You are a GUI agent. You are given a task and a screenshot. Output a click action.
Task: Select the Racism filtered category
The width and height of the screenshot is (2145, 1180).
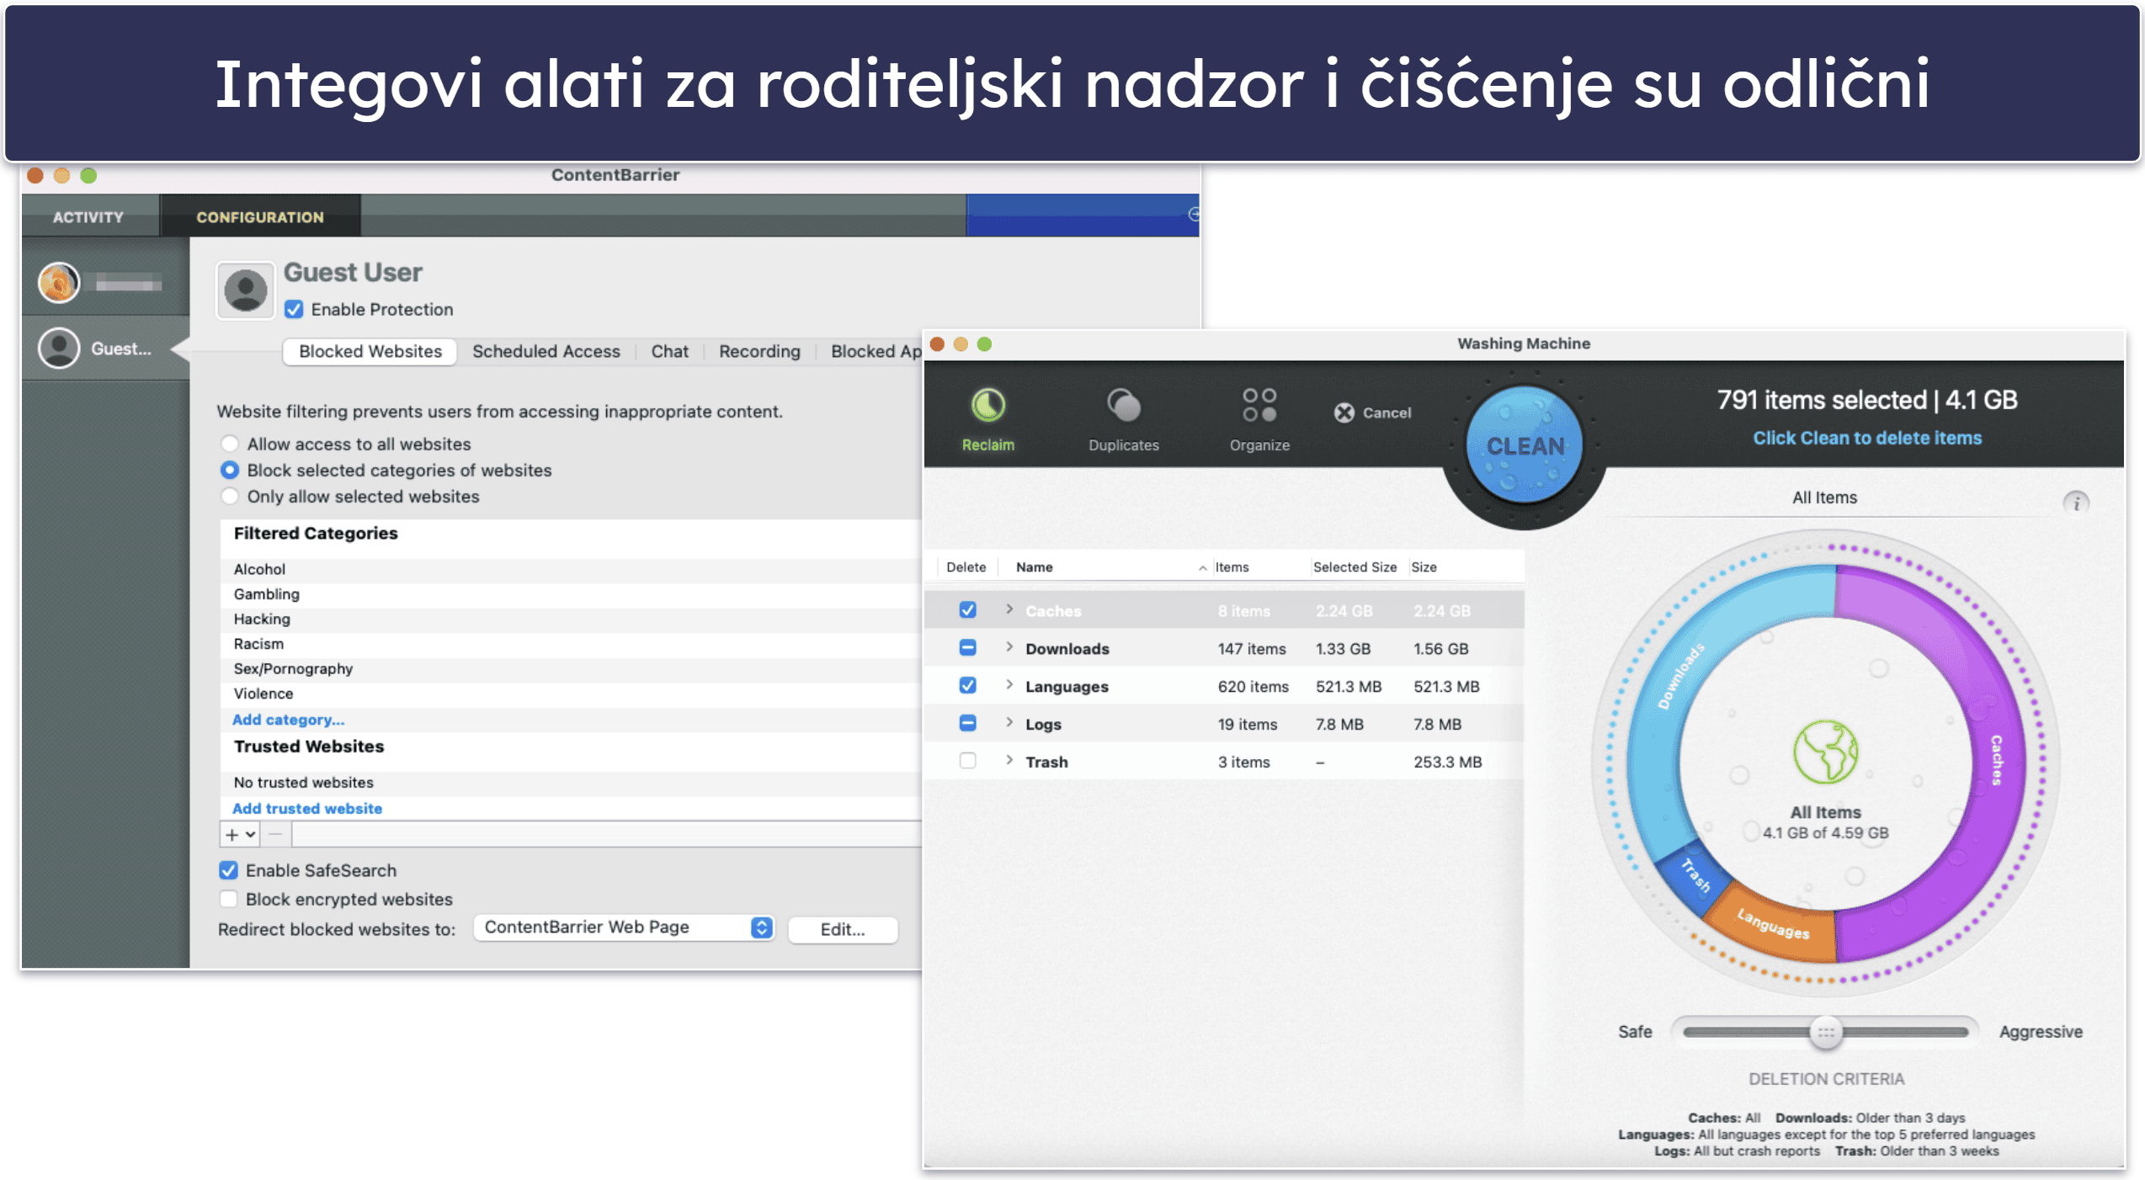[x=570, y=644]
